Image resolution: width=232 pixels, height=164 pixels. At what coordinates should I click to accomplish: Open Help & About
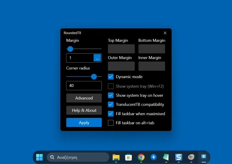[84, 110]
